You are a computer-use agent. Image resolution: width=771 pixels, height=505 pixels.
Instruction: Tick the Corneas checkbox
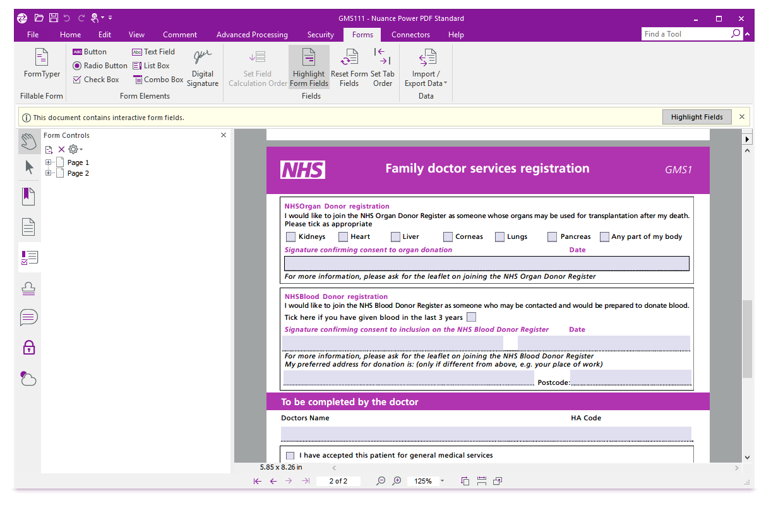[x=448, y=237]
